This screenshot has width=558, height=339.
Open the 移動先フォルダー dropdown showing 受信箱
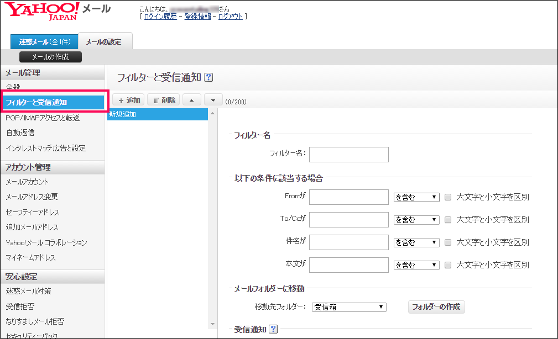(x=349, y=307)
